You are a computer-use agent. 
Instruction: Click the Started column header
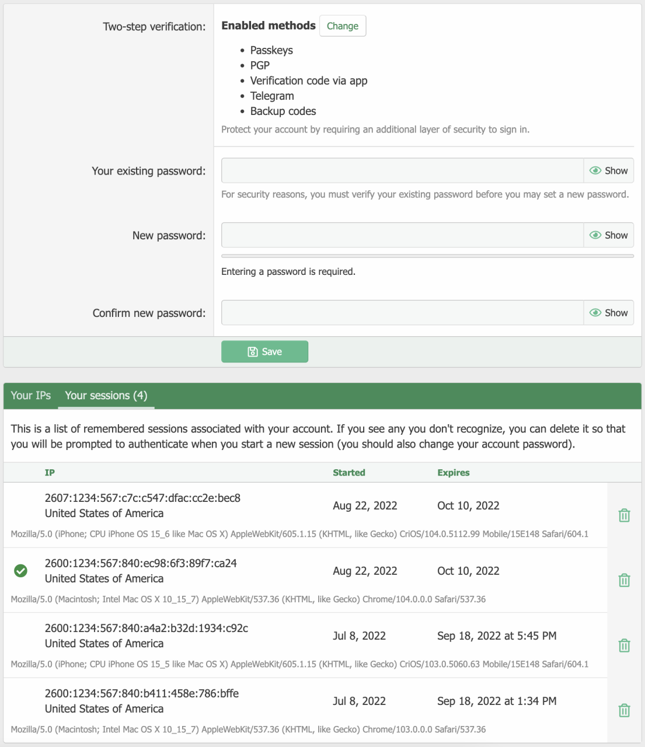click(x=349, y=473)
